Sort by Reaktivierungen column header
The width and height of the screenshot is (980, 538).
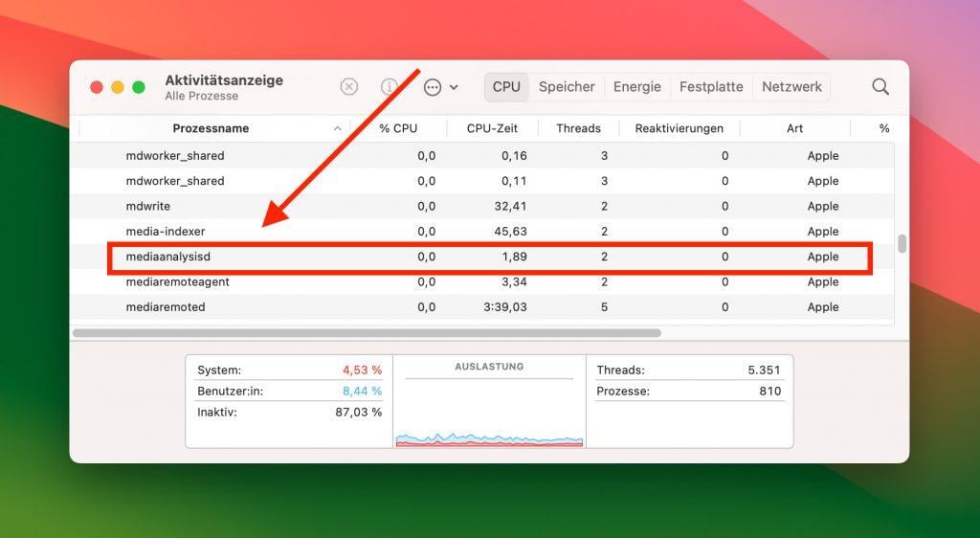point(679,128)
